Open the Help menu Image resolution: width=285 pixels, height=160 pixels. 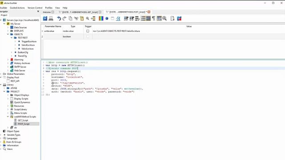point(65,8)
